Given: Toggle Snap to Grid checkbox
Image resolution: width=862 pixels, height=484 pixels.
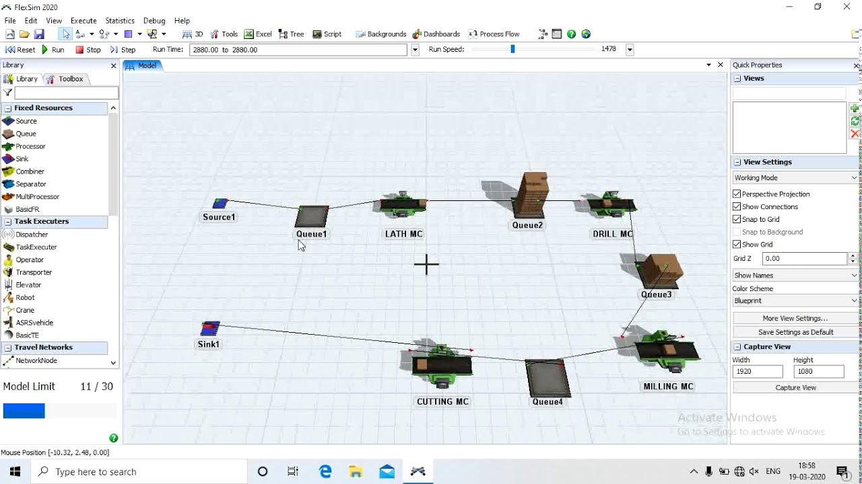Looking at the screenshot, I should [737, 219].
